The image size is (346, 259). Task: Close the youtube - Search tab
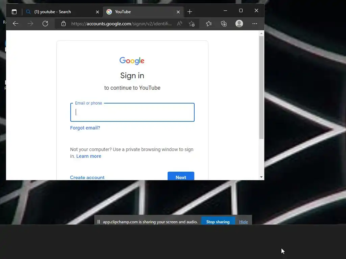(97, 12)
